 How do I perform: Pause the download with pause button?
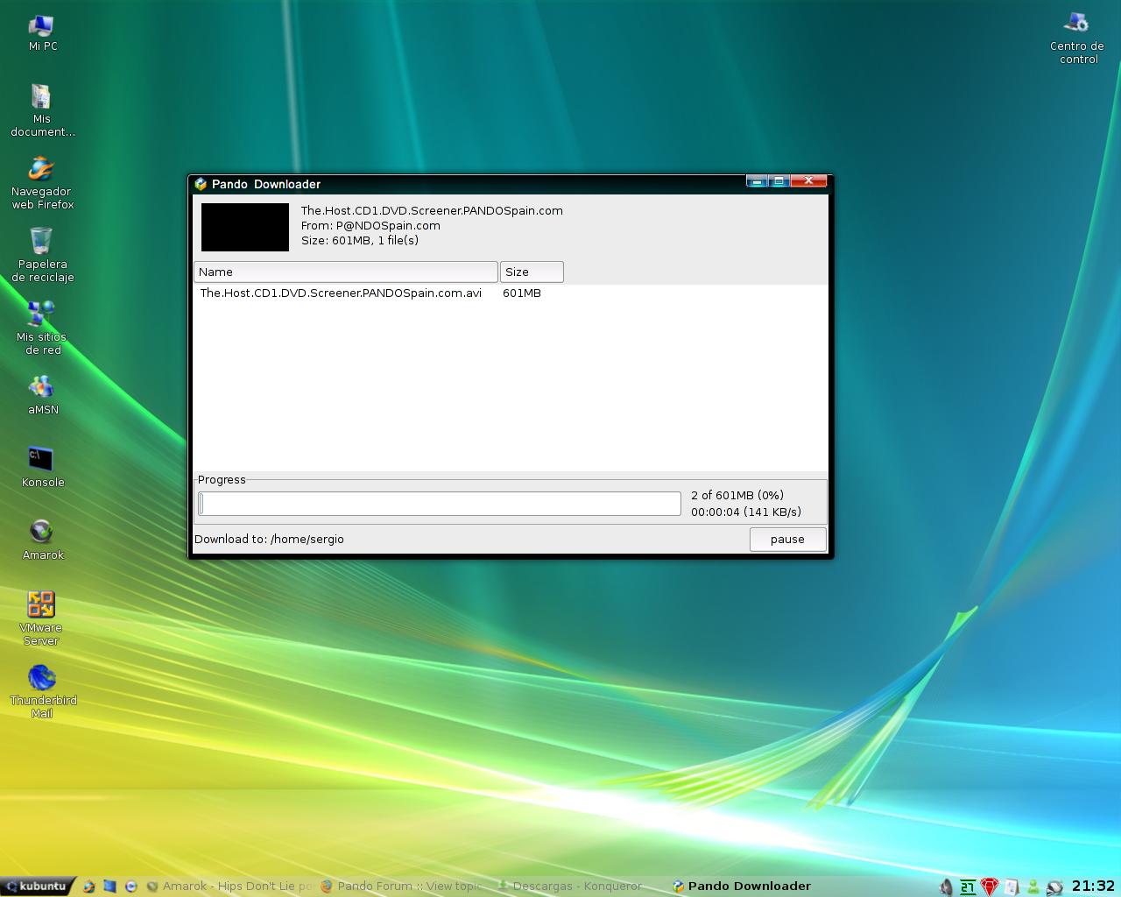pyautogui.click(x=787, y=540)
